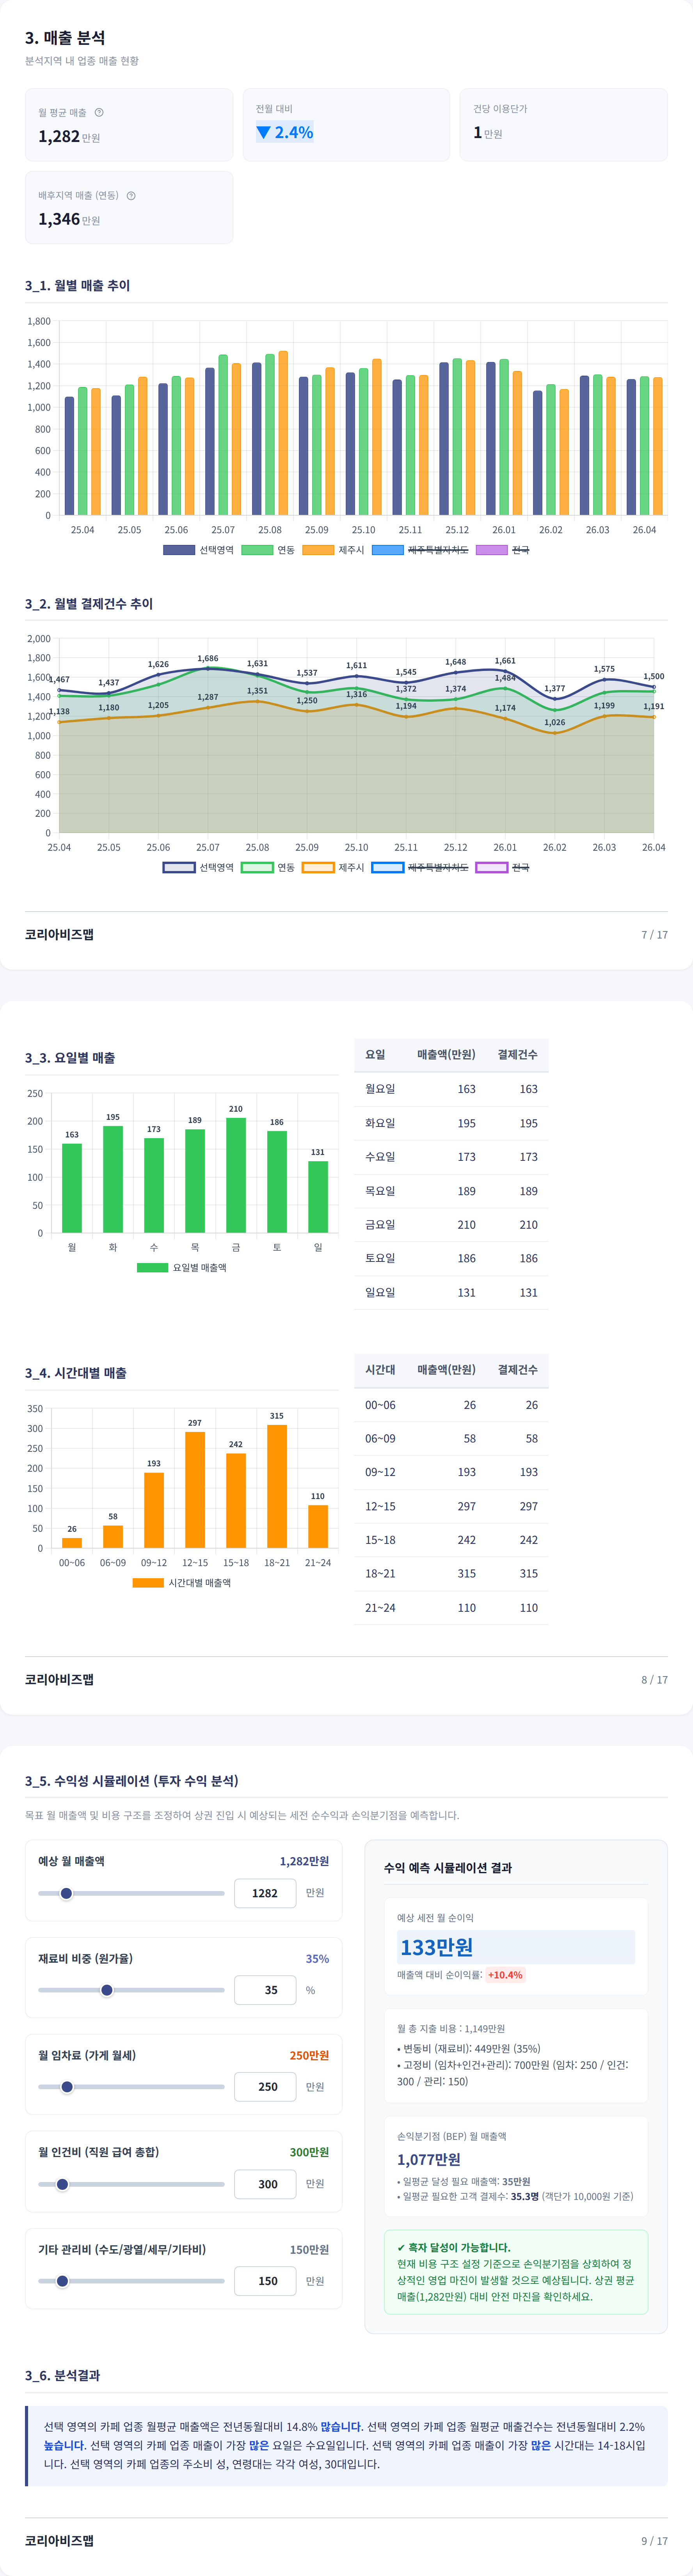
Task: Select the 화요일 table row
Action: [451, 1123]
